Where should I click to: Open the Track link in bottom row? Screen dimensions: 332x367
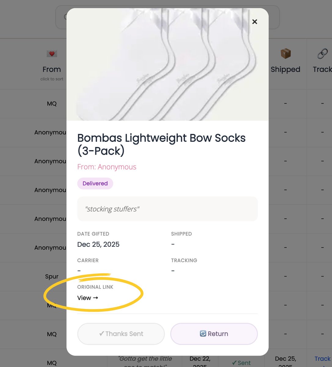coord(323,359)
